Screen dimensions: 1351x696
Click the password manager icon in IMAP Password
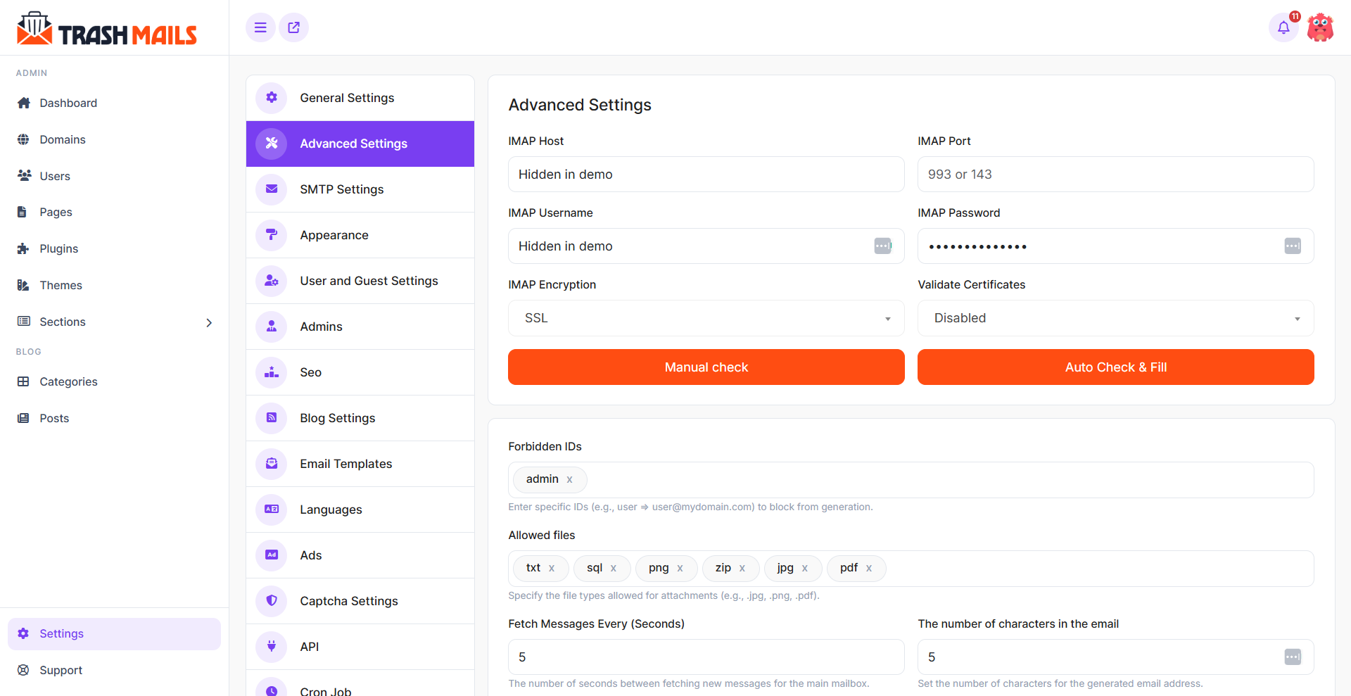[x=1293, y=246]
